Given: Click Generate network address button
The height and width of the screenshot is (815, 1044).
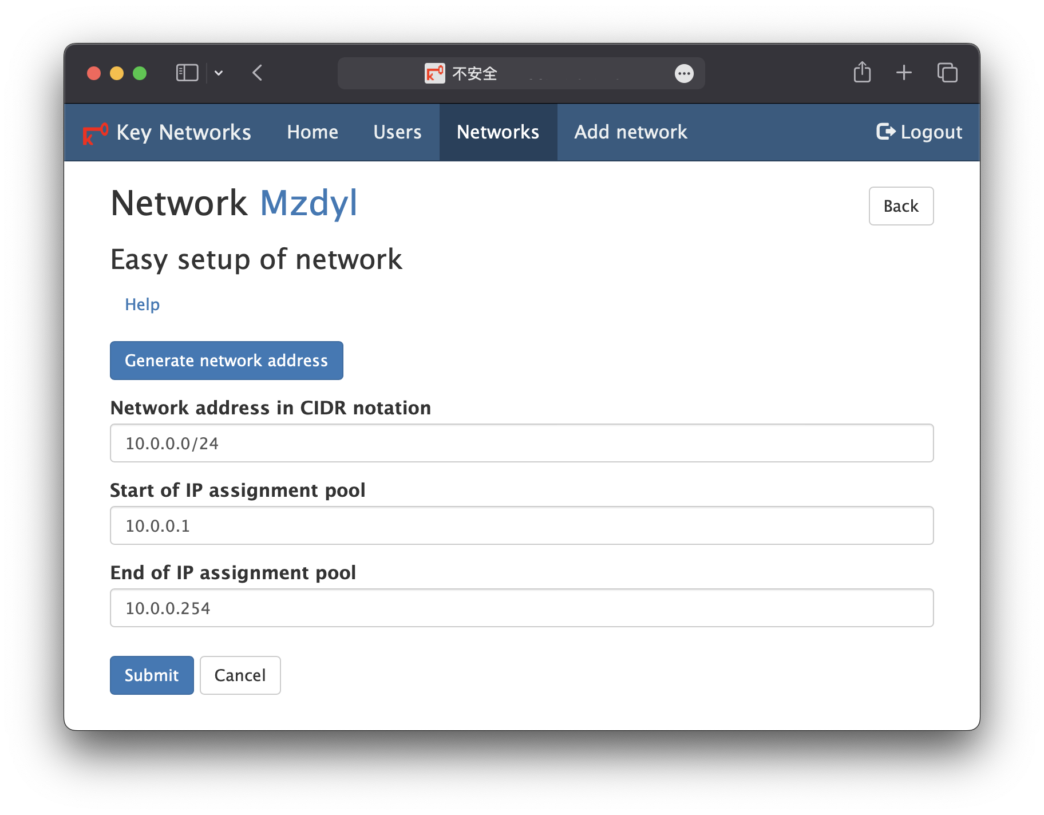Looking at the screenshot, I should [x=226, y=361].
